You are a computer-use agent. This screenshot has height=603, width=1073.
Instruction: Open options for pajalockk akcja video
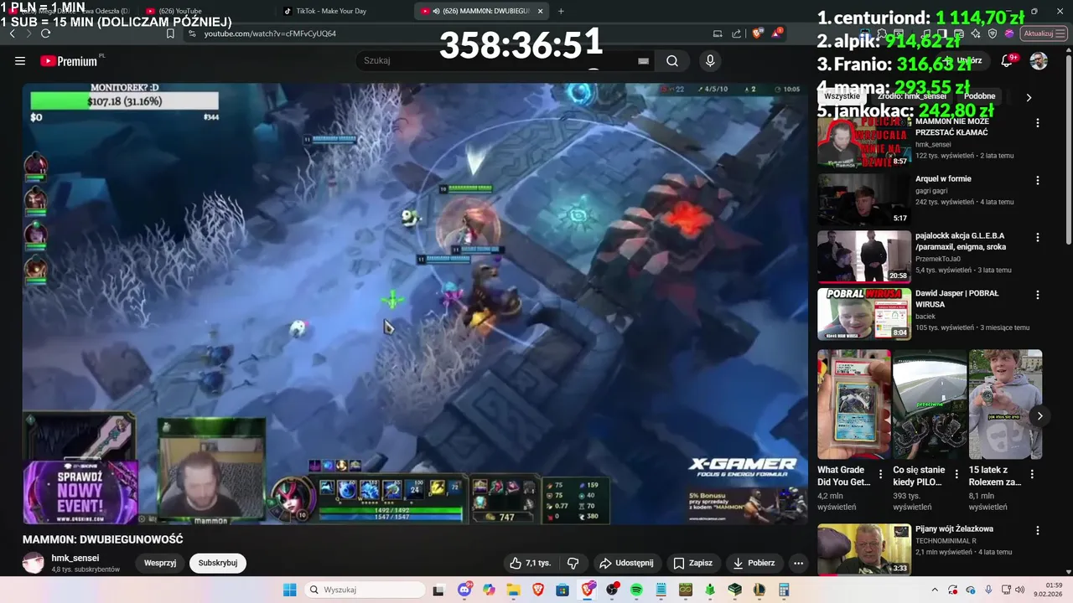[x=1038, y=237]
